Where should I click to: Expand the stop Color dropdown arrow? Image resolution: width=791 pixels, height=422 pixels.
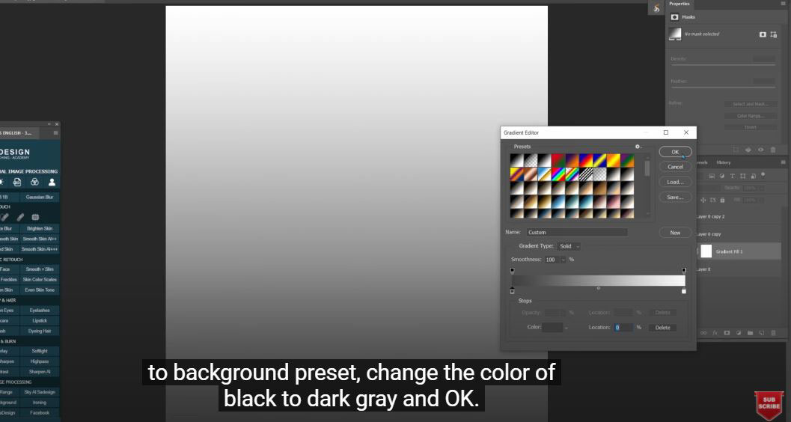tap(566, 328)
